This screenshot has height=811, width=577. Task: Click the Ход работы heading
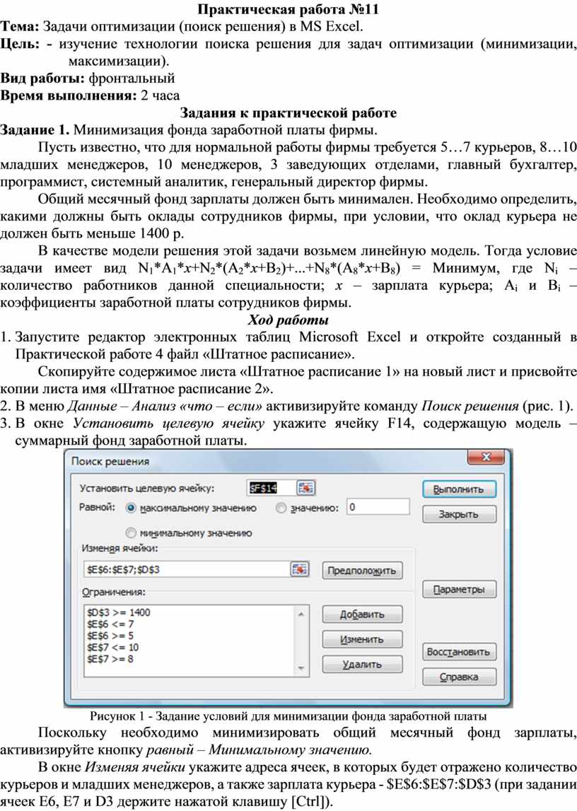point(288,320)
